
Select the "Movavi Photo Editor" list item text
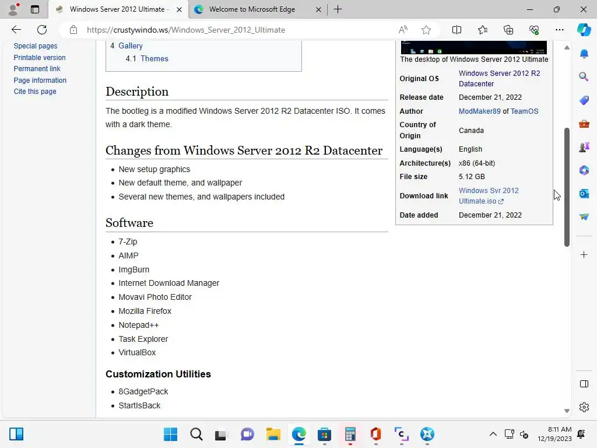click(155, 297)
